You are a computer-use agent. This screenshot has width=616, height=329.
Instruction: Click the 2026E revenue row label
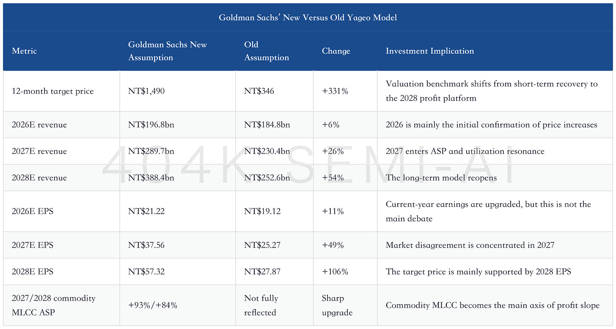pyautogui.click(x=39, y=125)
